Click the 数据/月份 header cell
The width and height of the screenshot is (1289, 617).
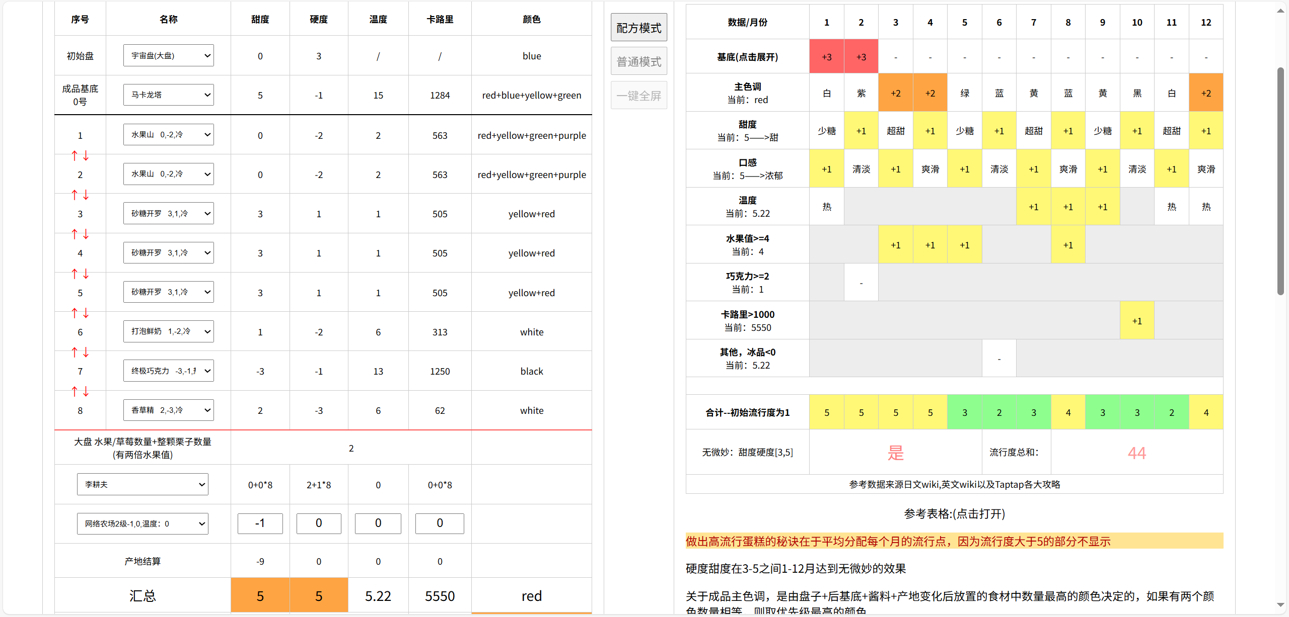click(x=747, y=22)
